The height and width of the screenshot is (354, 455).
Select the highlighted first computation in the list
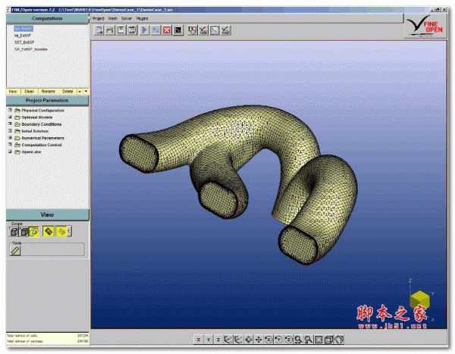tap(24, 29)
